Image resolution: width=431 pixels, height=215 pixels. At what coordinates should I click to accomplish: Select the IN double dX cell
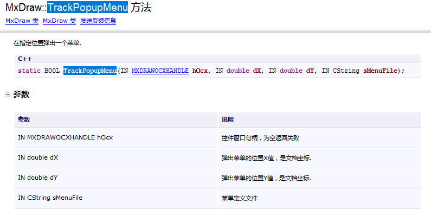116,158
